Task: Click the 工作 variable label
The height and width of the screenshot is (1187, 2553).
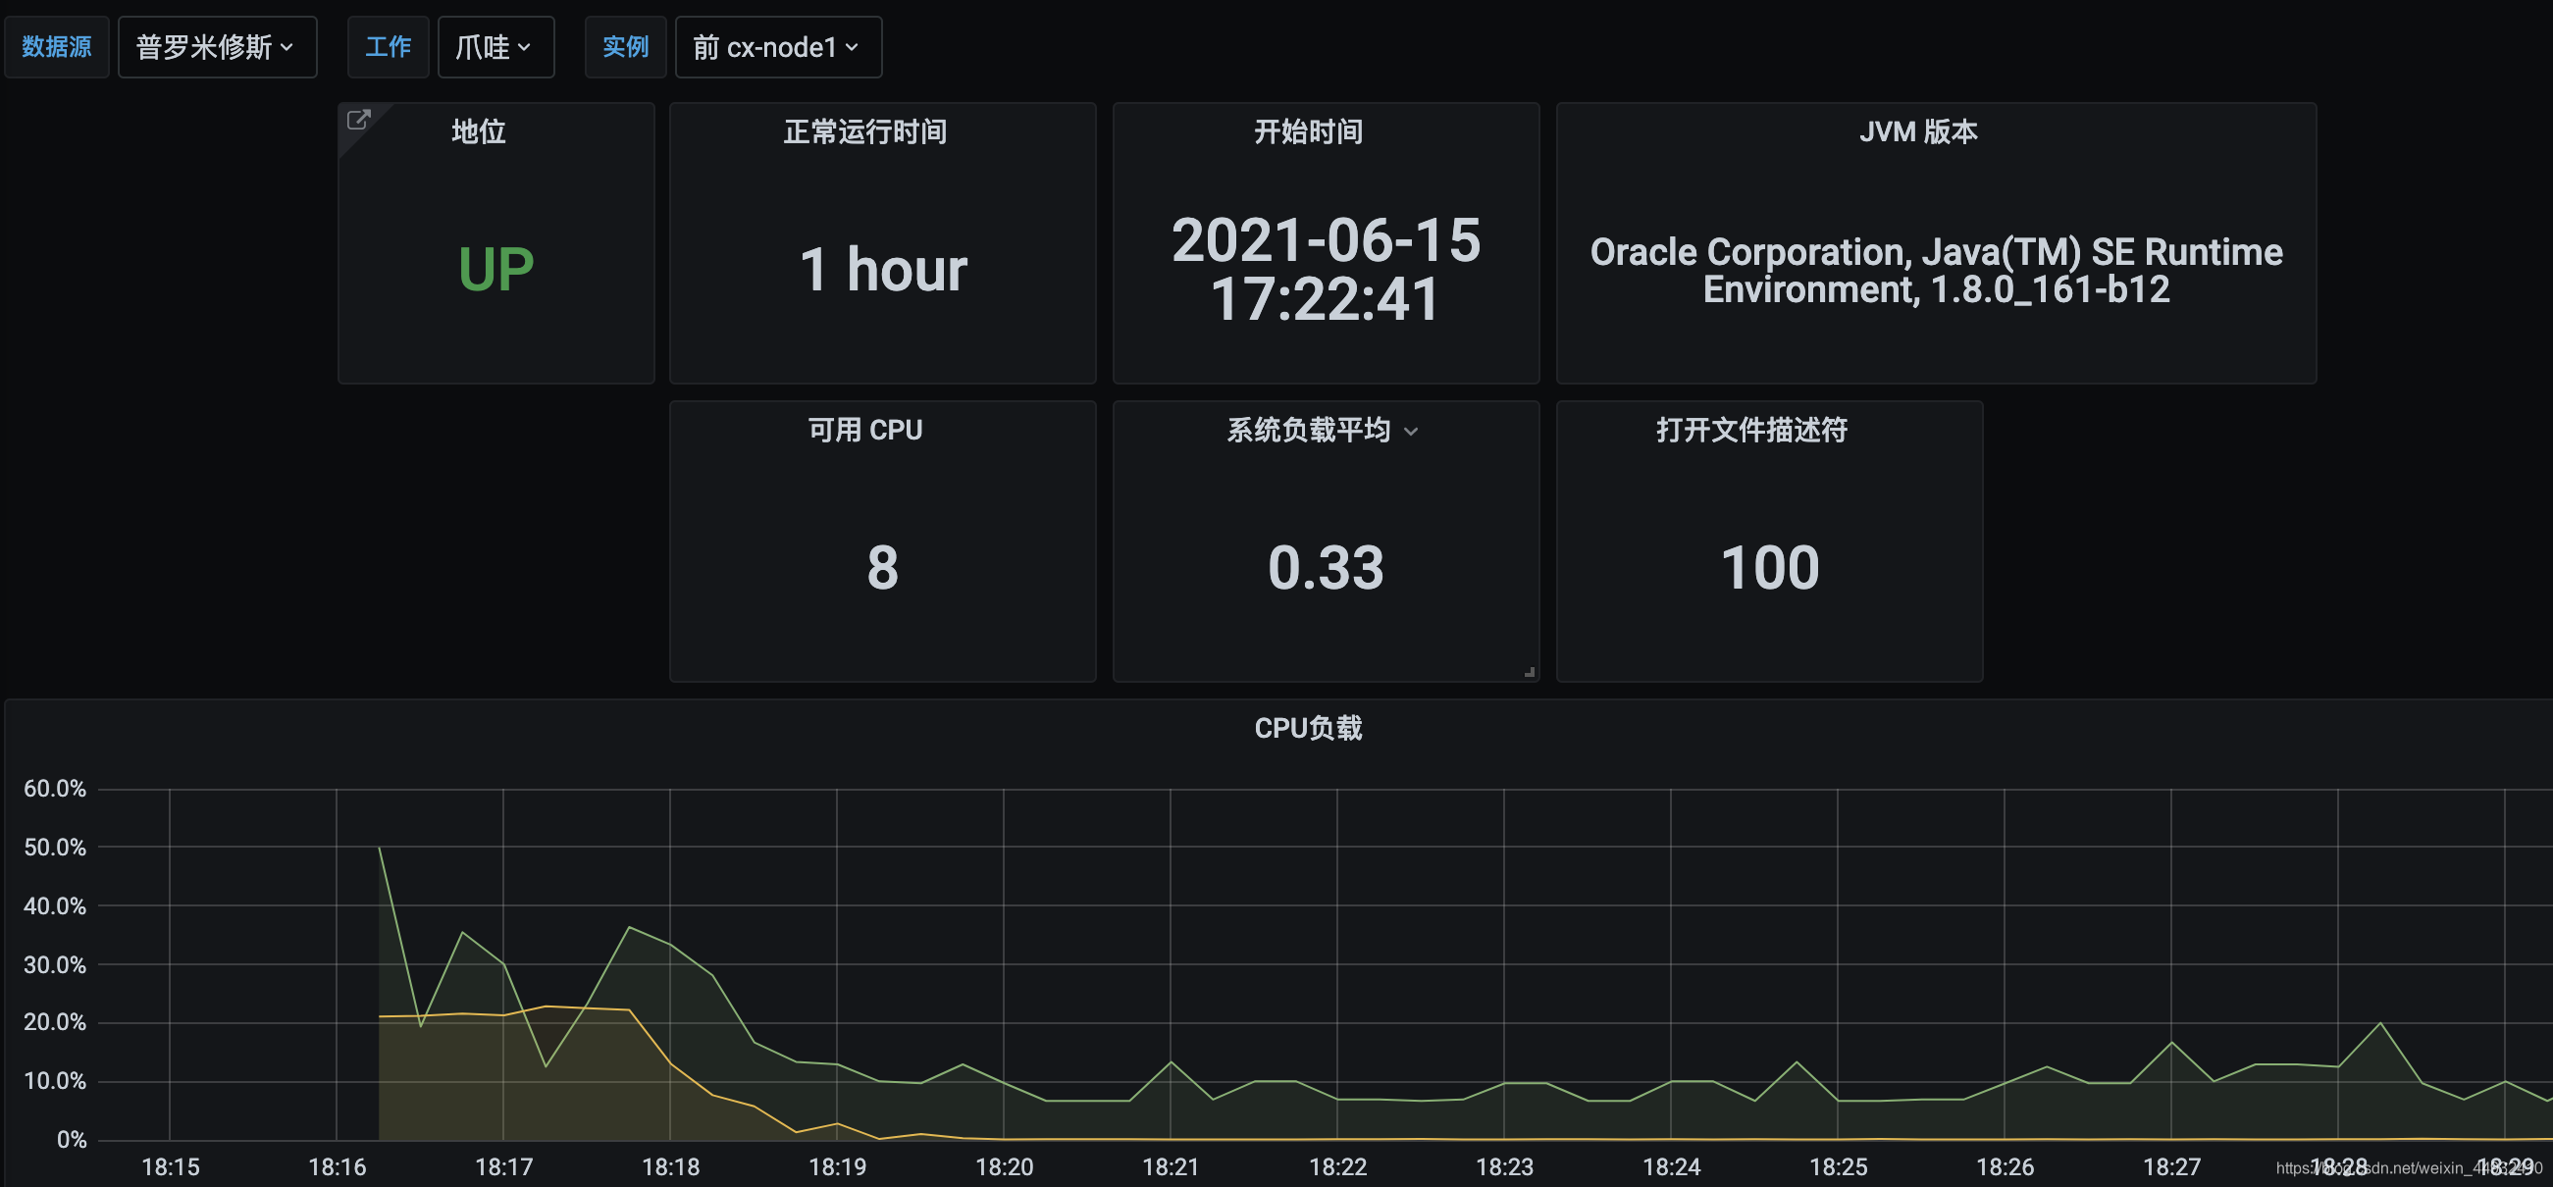Action: [388, 46]
